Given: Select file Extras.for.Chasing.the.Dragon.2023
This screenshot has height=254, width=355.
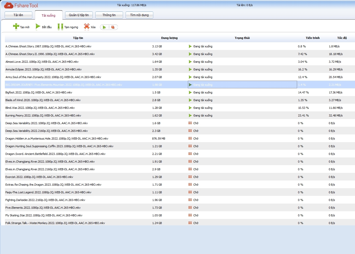Looking at the screenshot, I should tap(53, 185).
